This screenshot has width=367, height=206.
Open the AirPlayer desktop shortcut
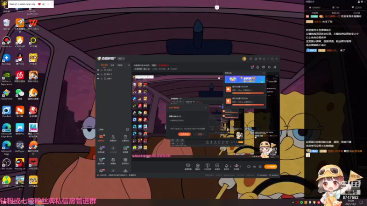(x=20, y=146)
